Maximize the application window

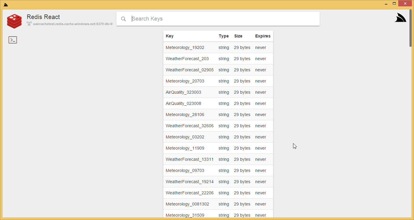(x=394, y=4)
